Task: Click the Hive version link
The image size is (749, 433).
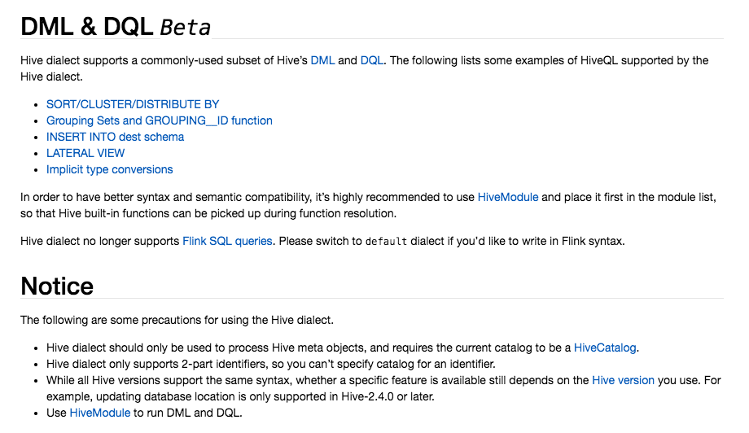Action: (623, 380)
